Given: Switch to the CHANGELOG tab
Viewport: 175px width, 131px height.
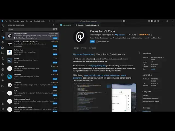Looking at the screenshot, I should point(92,48).
